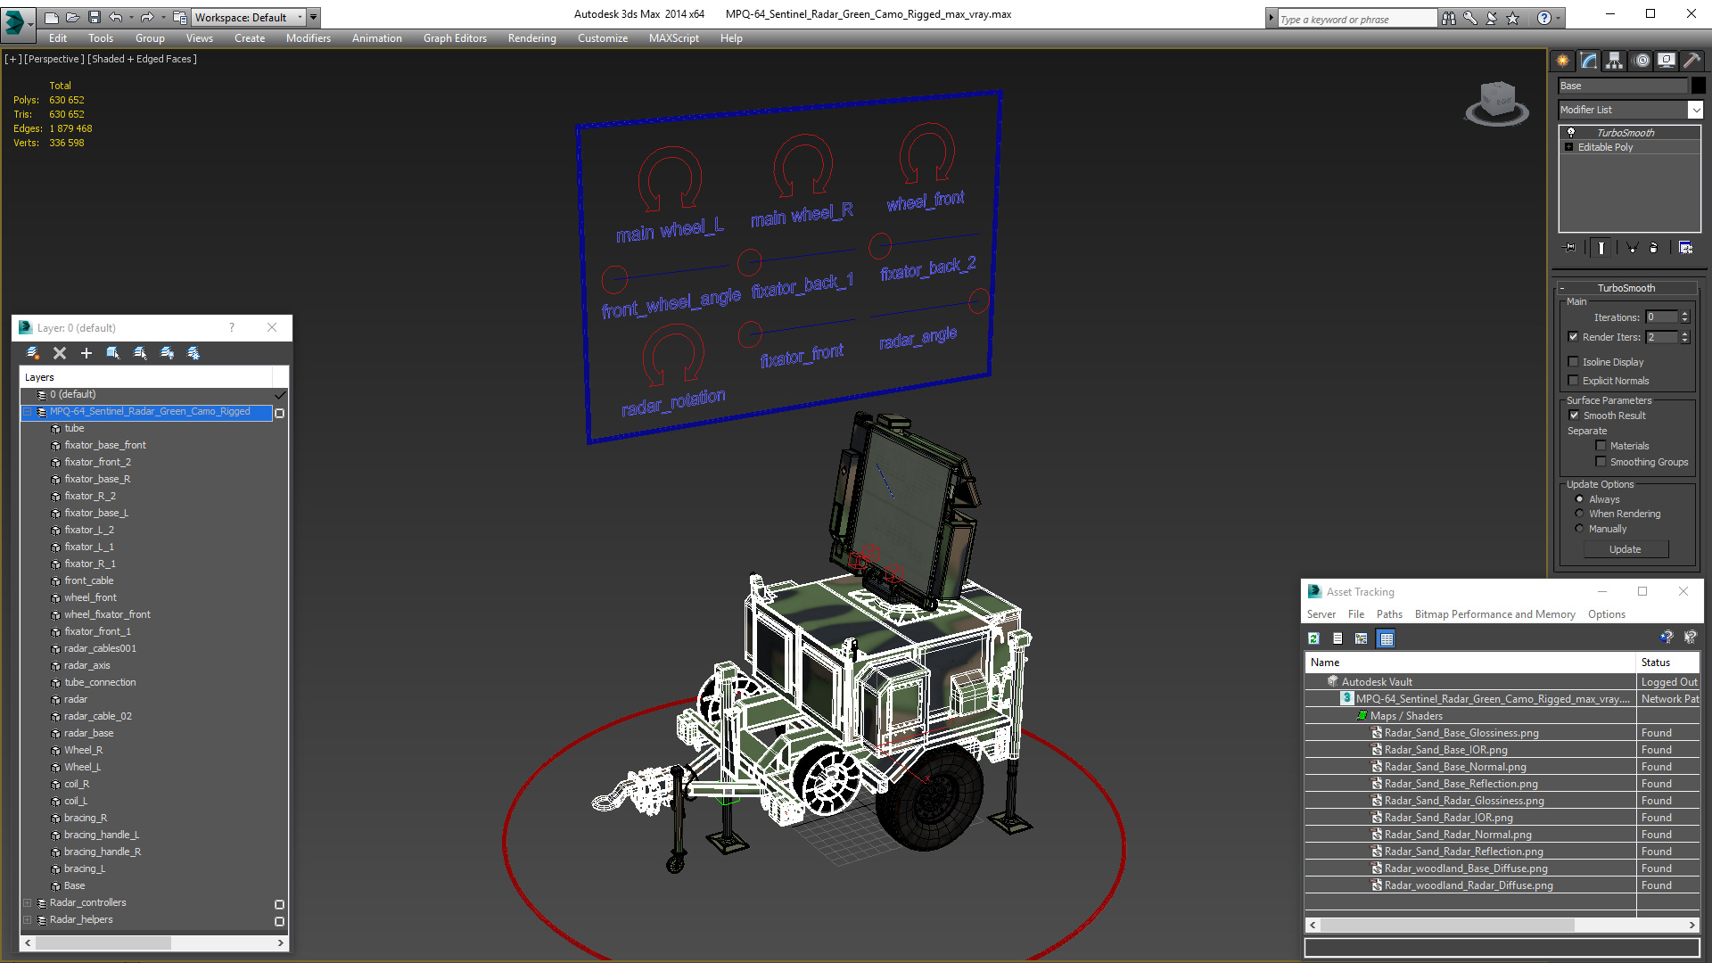Switch to the Modify command panel tab
The height and width of the screenshot is (963, 1712).
click(x=1589, y=61)
